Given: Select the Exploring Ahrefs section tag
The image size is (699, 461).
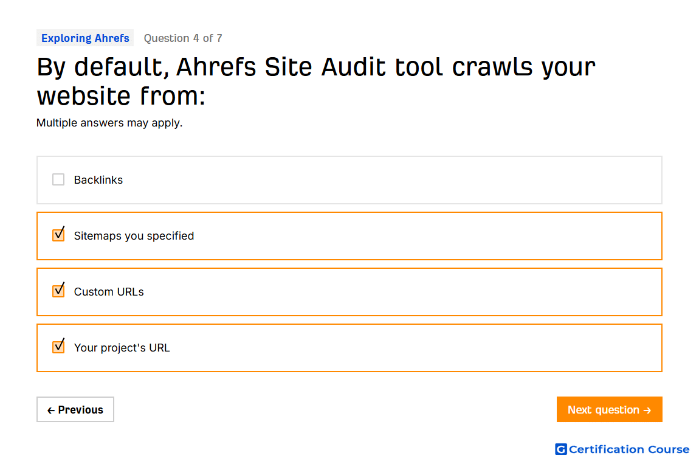Looking at the screenshot, I should [x=85, y=38].
